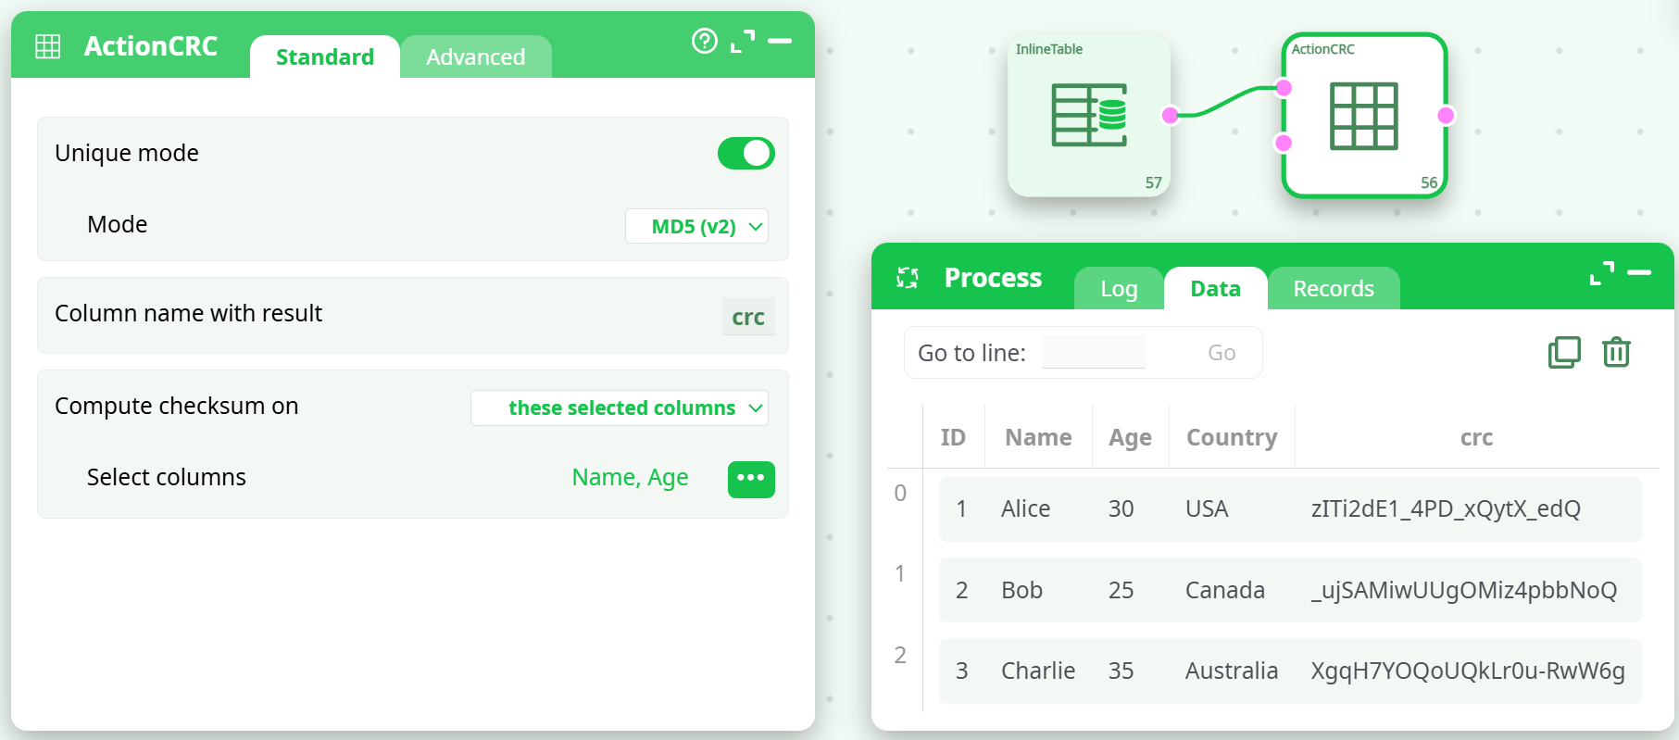Open the 'these selected columns' dropdown
Image resolution: width=1679 pixels, height=740 pixels.
tap(620, 408)
